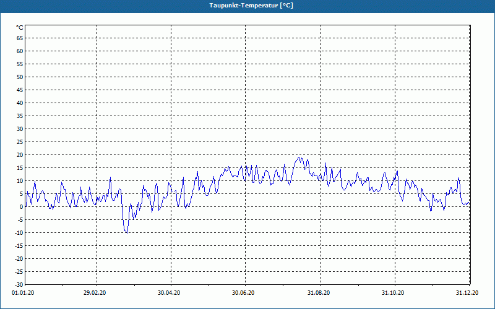495x309 pixels.
Task: Click the -25 value on the y-axis
Action: 19,272
